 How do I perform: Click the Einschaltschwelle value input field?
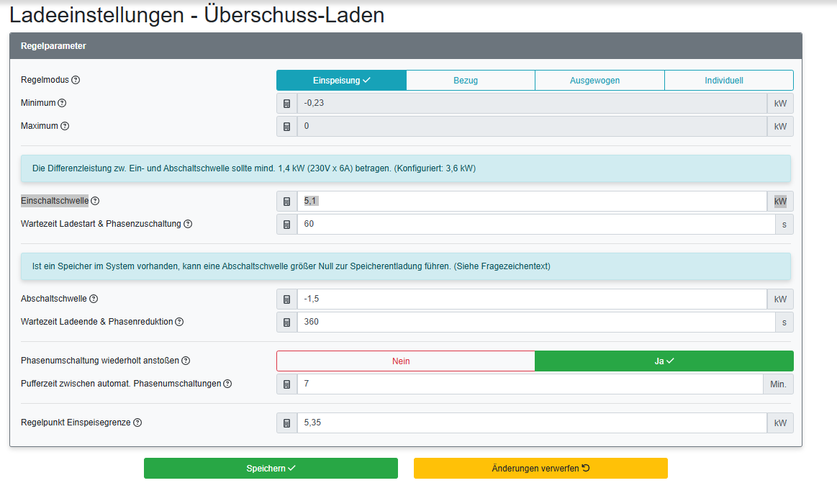(533, 201)
